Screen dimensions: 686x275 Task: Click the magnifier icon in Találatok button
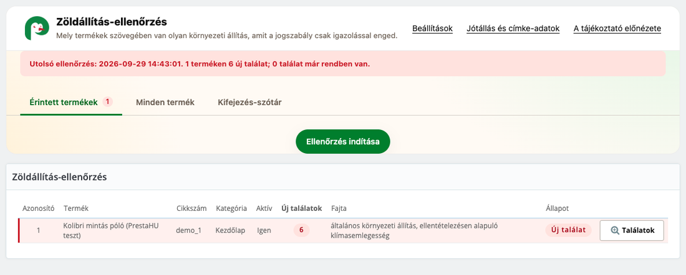point(615,230)
